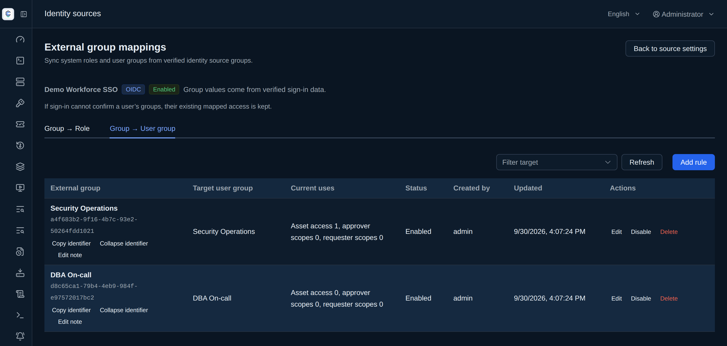Click Back to source settings
The image size is (727, 346).
(670, 48)
